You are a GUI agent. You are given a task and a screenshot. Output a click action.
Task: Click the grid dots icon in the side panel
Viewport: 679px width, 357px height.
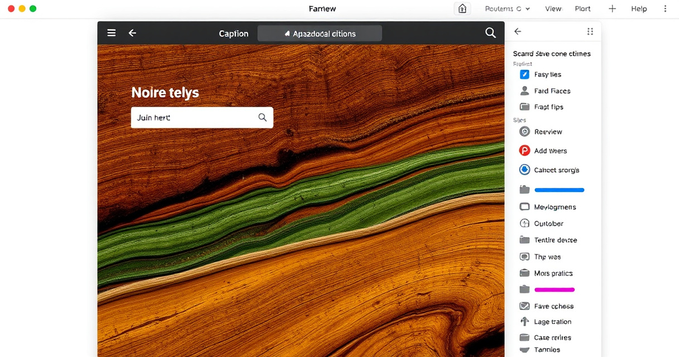[x=590, y=32]
